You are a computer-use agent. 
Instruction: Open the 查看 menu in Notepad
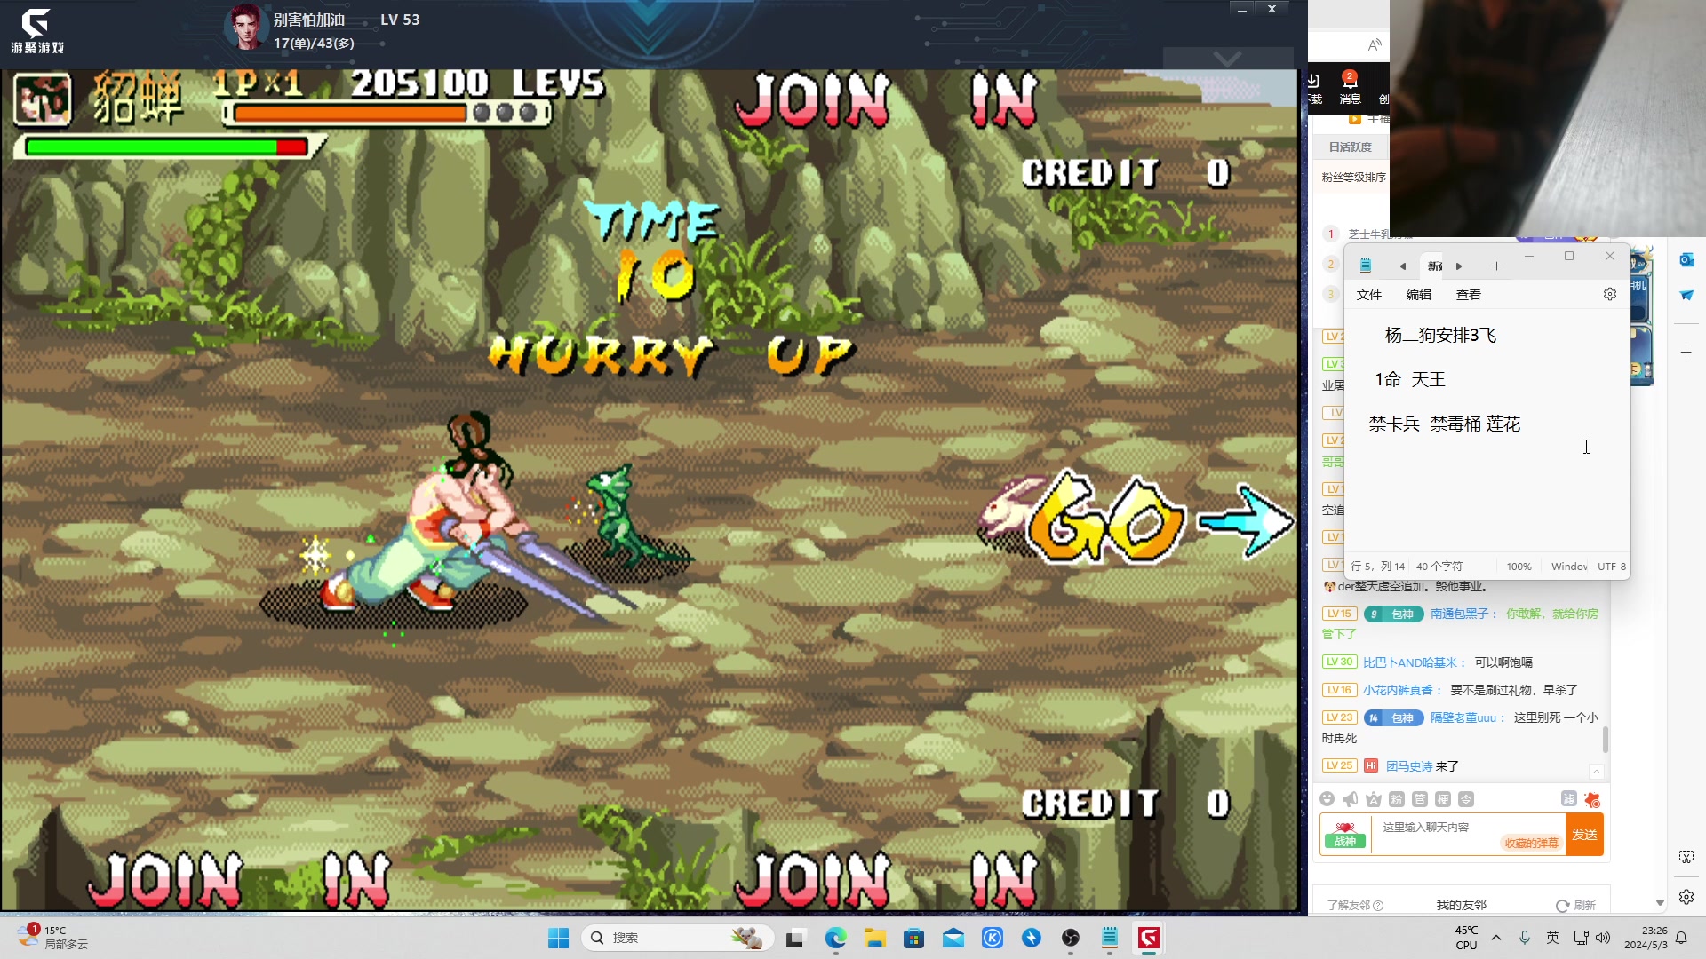pyautogui.click(x=1468, y=295)
